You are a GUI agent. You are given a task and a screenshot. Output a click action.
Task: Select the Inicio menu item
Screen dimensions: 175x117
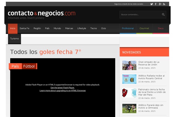click(x=13, y=28)
